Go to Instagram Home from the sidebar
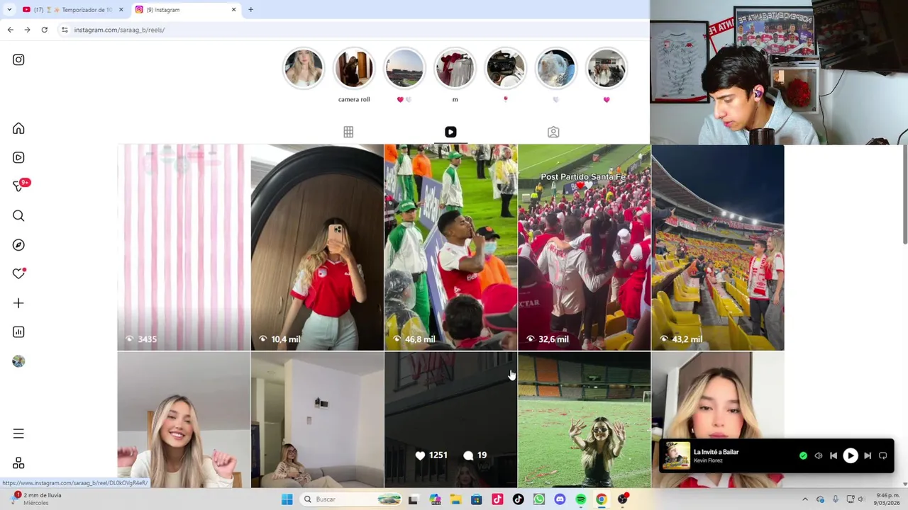Viewport: 908px width, 510px height. (18, 128)
